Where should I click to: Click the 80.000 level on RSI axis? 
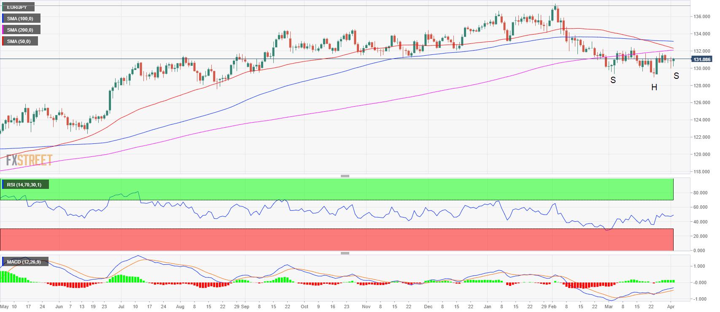pyautogui.click(x=700, y=193)
